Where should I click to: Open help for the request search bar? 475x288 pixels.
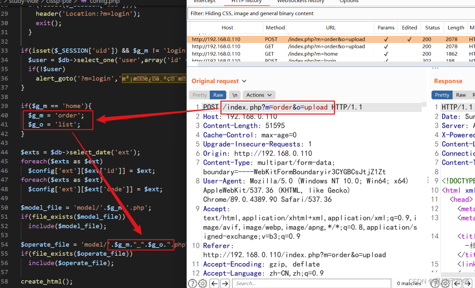click(192, 283)
